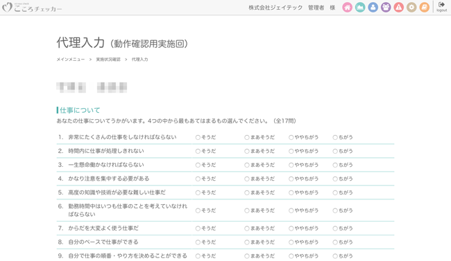The height and width of the screenshot is (261, 451).
Task: Open the orange manual book icon
Action: click(x=424, y=8)
